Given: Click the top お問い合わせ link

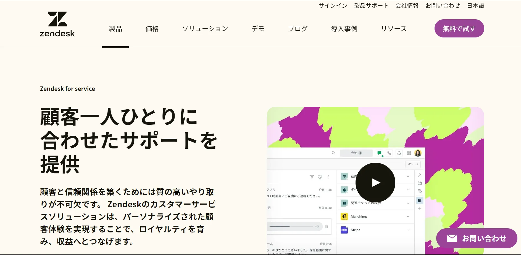Looking at the screenshot, I should pos(443,6).
